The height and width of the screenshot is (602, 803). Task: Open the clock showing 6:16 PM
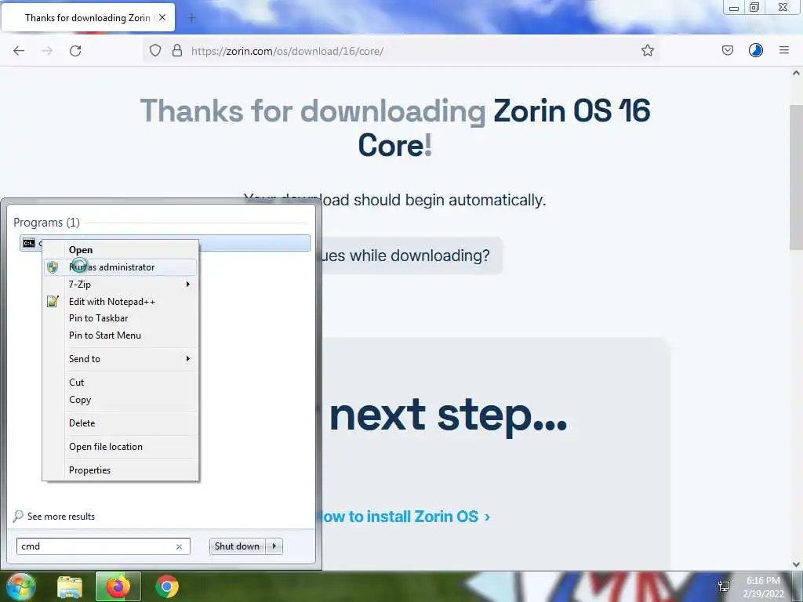763,587
